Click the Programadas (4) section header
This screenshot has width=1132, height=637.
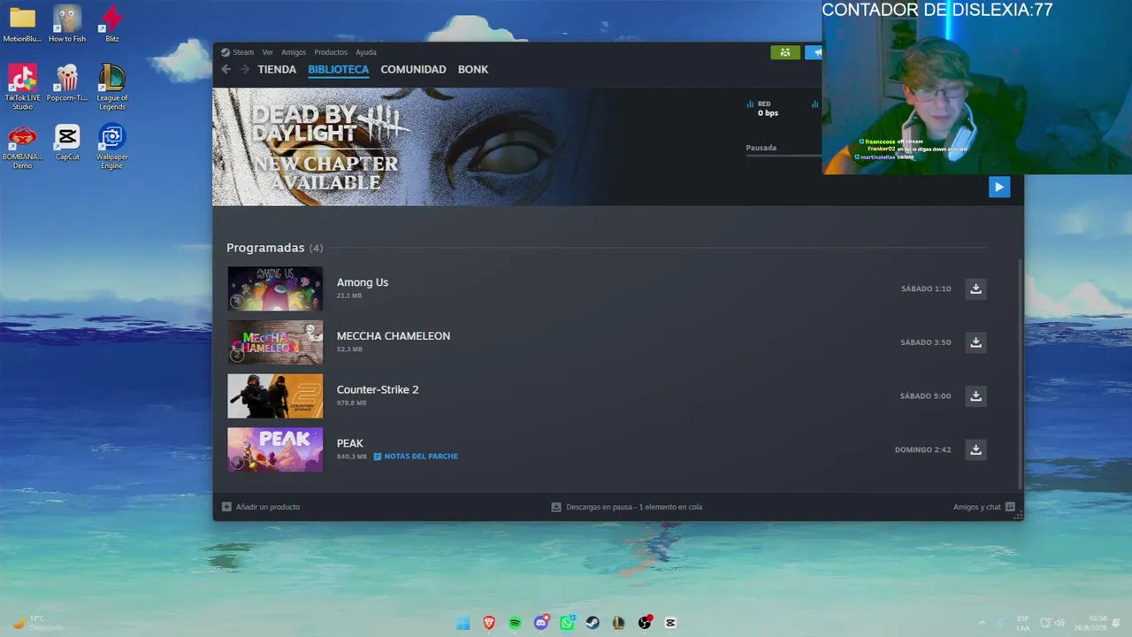coord(274,248)
